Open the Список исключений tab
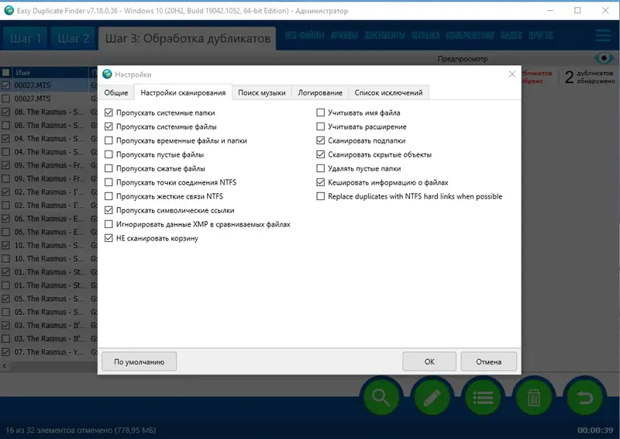620x439 pixels. [388, 92]
